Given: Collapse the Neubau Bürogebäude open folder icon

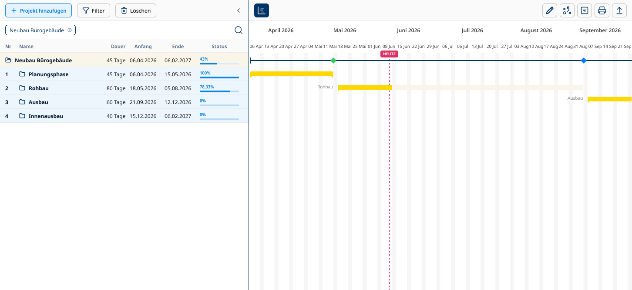Looking at the screenshot, I should [8, 60].
